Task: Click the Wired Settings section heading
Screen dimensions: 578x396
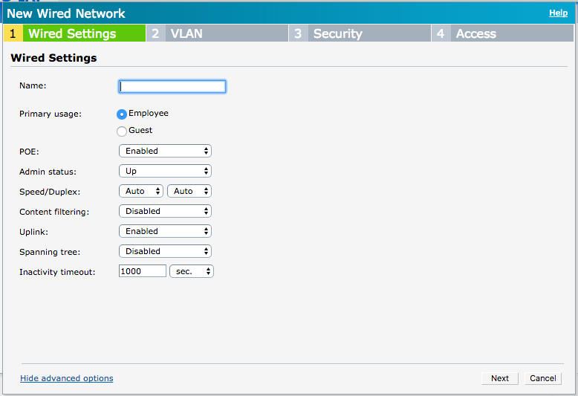Action: tap(53, 58)
